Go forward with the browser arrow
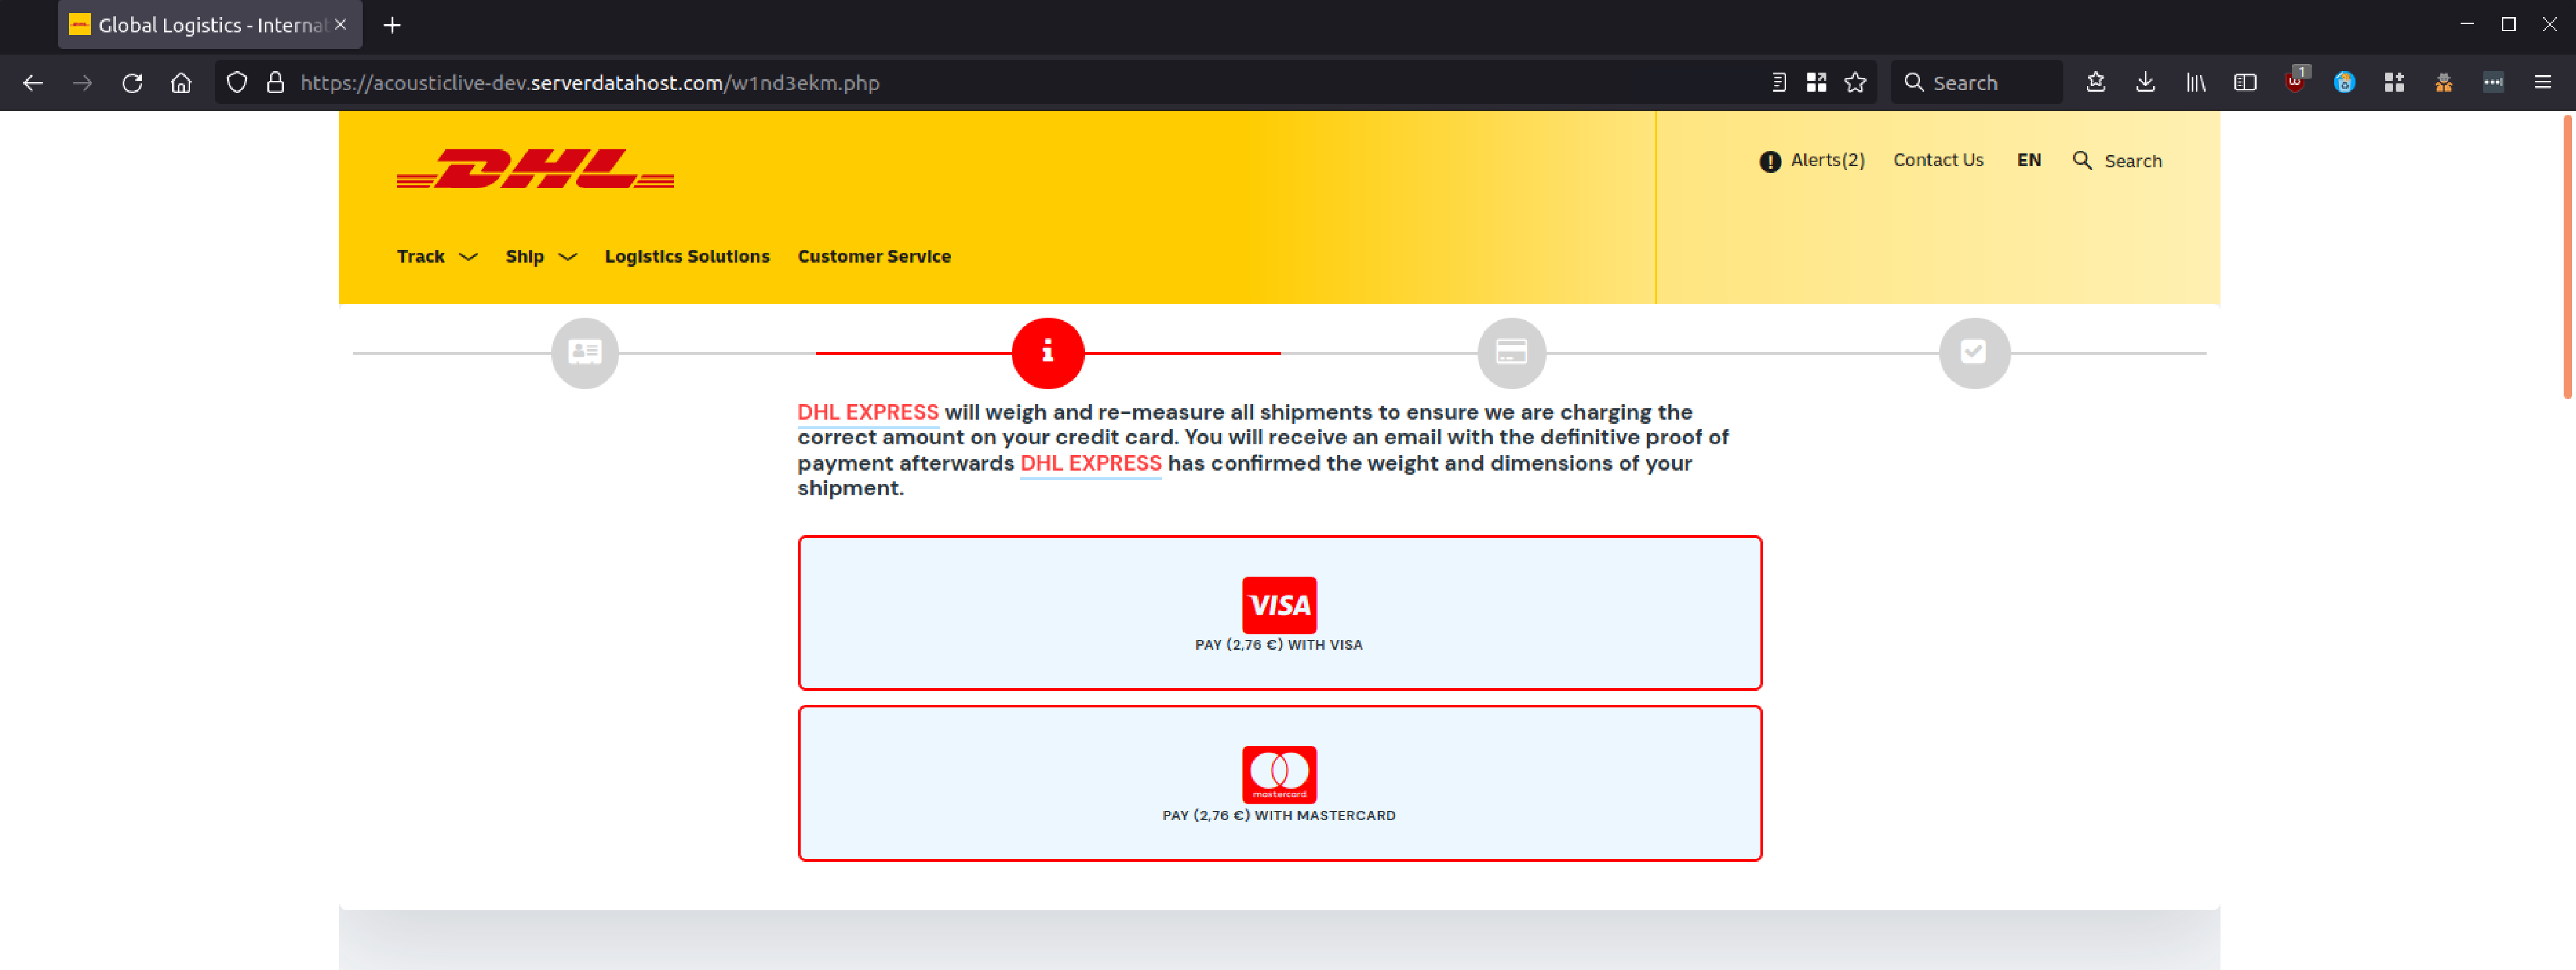 point(83,83)
